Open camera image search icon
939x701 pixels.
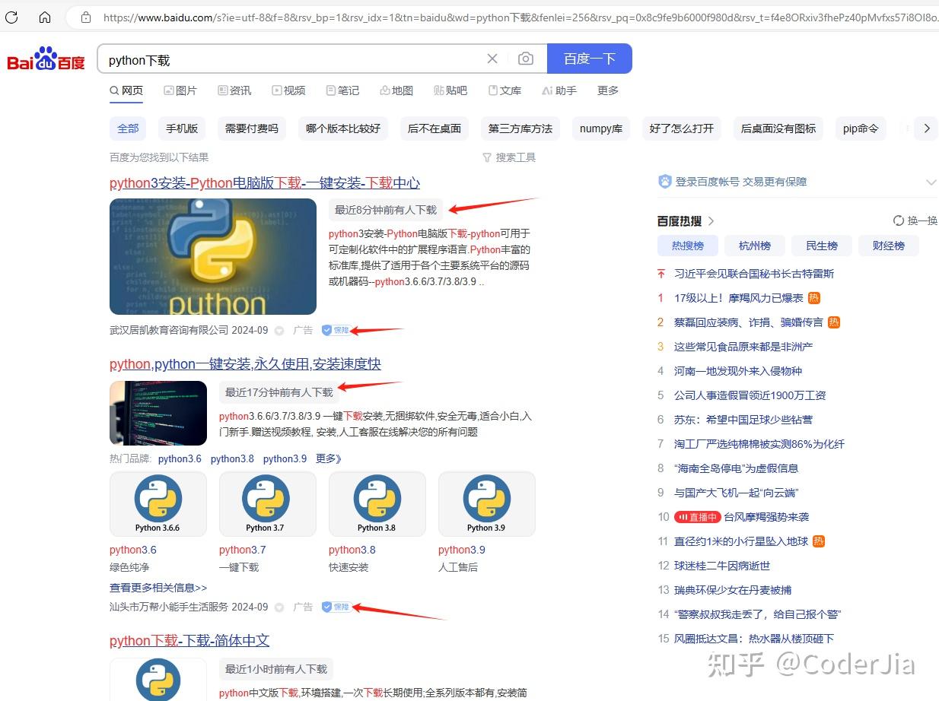point(526,59)
